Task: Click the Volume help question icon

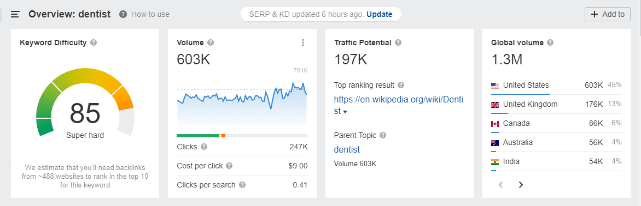Action: pos(211,43)
